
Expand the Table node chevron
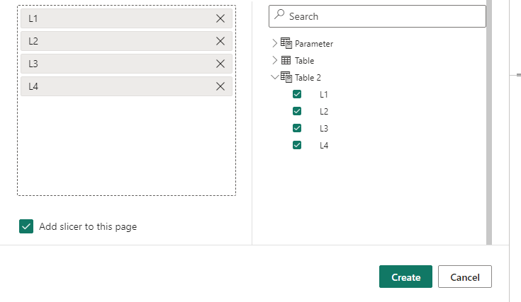point(274,60)
